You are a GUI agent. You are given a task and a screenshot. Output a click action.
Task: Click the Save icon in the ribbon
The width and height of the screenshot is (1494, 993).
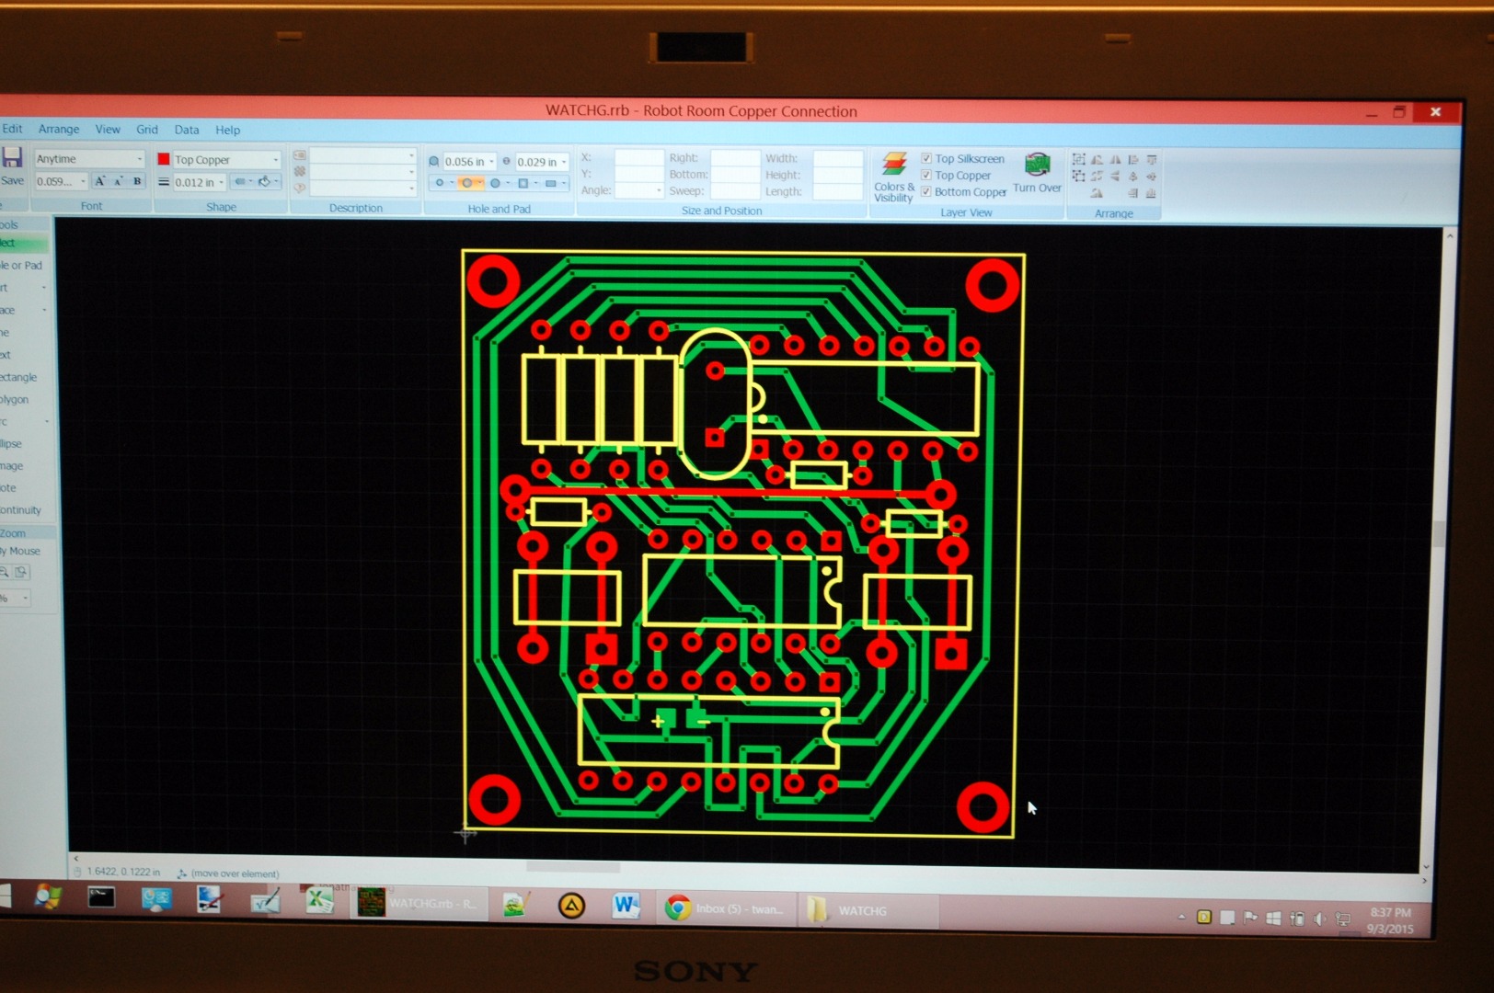click(x=11, y=157)
